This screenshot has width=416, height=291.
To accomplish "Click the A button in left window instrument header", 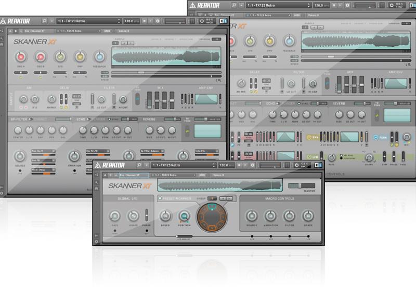I will 10,31.
